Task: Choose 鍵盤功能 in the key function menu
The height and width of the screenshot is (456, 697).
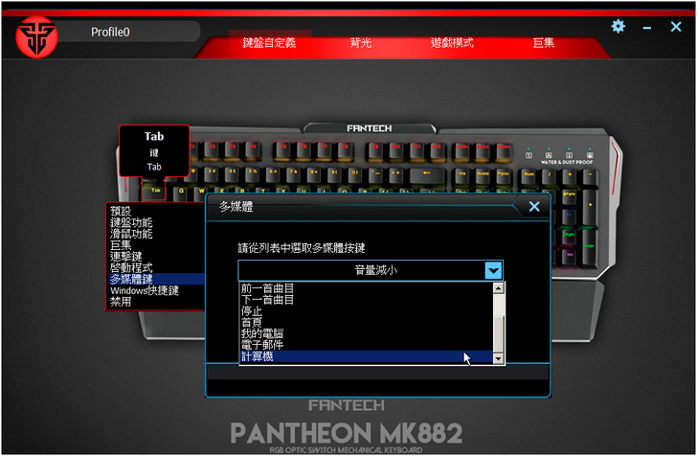Action: [155, 222]
